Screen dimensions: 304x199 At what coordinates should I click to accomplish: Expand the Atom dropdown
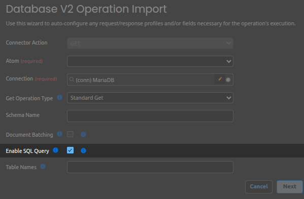click(150, 61)
